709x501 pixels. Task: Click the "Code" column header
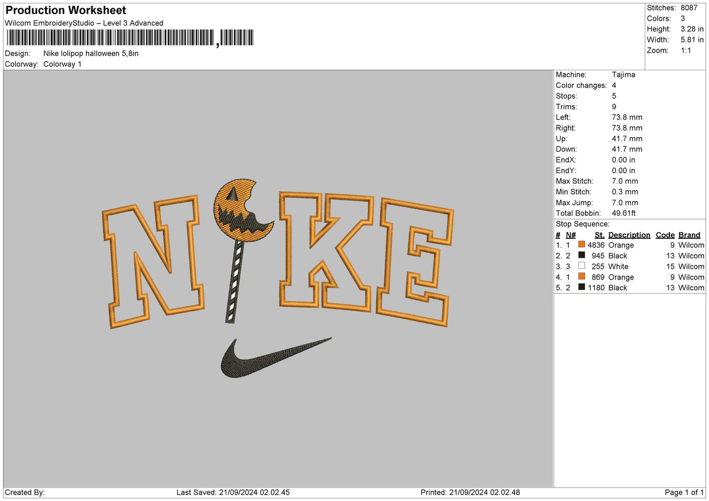(x=665, y=235)
